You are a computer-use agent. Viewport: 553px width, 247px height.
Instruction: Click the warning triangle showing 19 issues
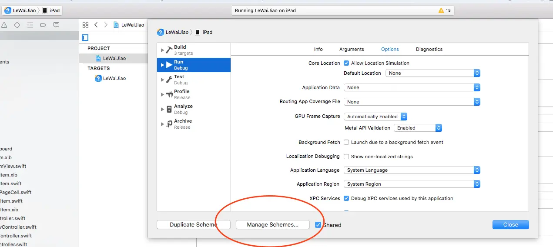[441, 10]
